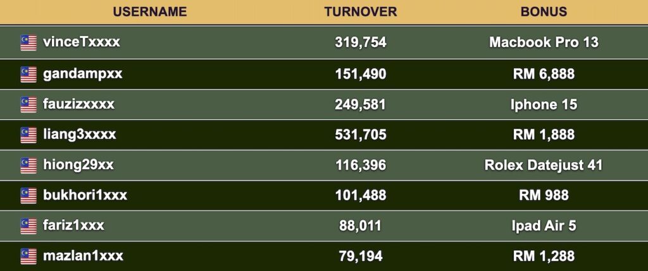The image size is (648, 271).
Task: Click the flag icon next to gandampxx
Action: [28, 75]
